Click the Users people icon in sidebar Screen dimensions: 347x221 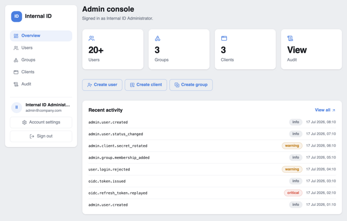16,48
